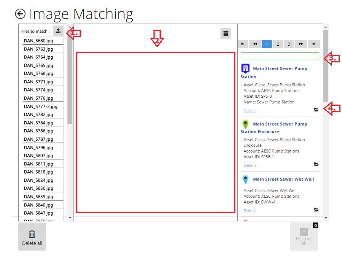The image size is (342, 259).
Task: Go to next page of assets
Action: (x=301, y=44)
